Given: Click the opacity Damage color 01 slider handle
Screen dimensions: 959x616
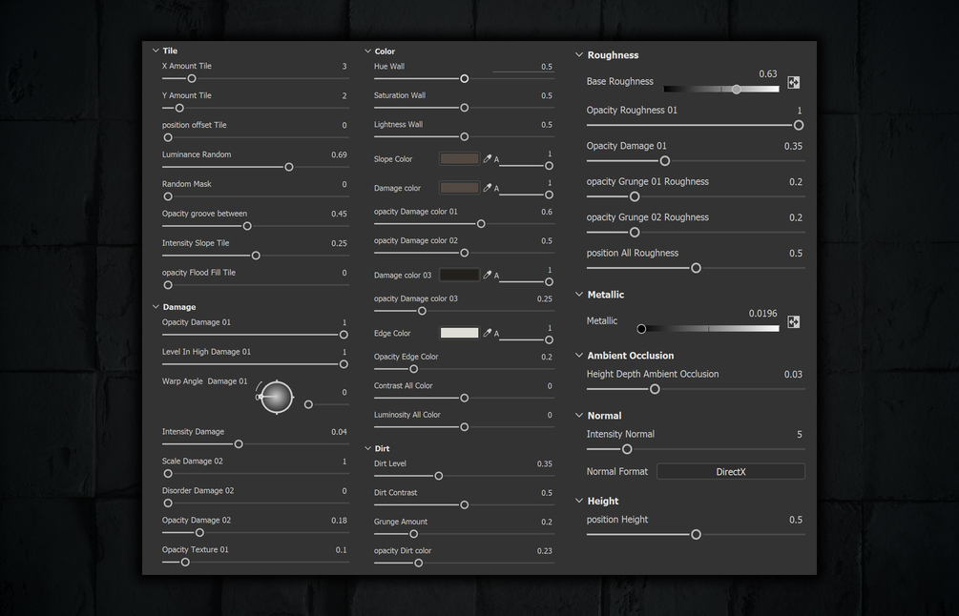Looking at the screenshot, I should [481, 224].
